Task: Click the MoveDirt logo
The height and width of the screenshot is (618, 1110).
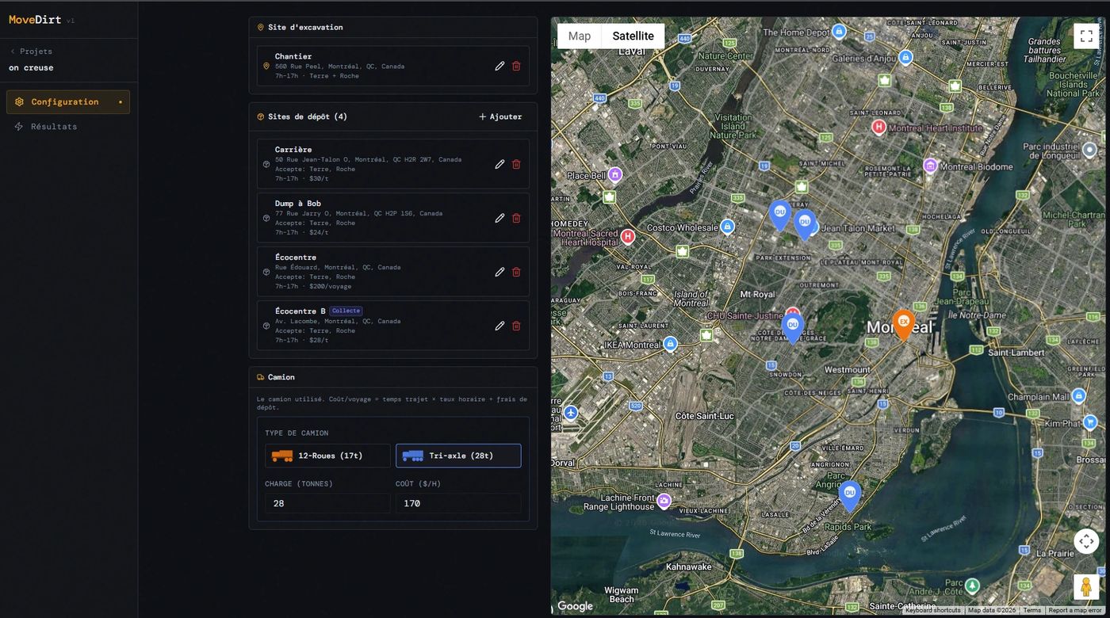Action: click(35, 20)
